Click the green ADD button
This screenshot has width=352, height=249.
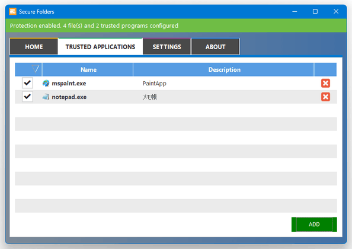click(314, 224)
